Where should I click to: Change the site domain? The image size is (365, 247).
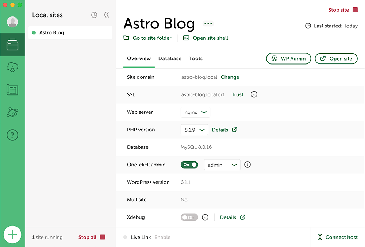[x=230, y=77]
